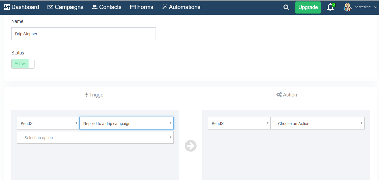379x180 pixels.
Task: Expand the secretkee account menu
Action: (x=366, y=7)
